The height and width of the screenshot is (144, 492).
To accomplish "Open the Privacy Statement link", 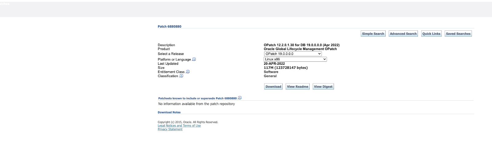I will [170, 129].
